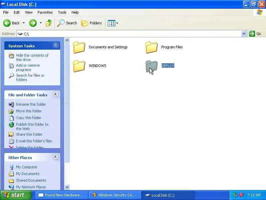266x200 pixels.
Task: Click the Share this folder icon
Action: coord(11,135)
